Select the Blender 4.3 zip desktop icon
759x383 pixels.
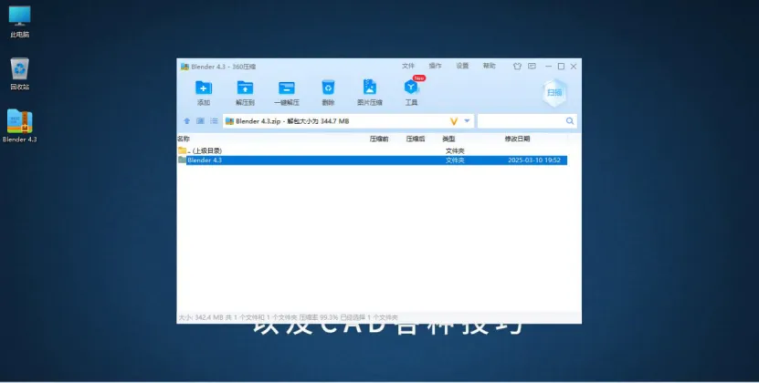(20, 126)
